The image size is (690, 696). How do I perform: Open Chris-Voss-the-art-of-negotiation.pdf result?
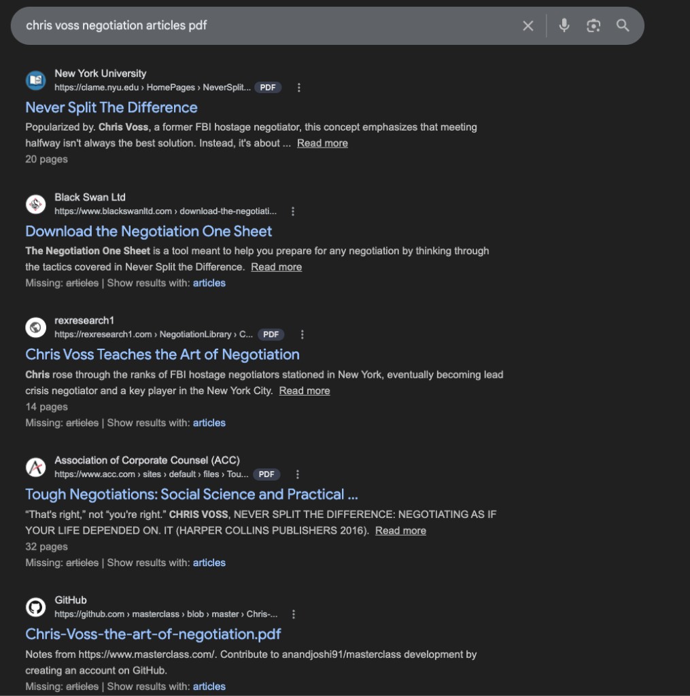(x=153, y=634)
